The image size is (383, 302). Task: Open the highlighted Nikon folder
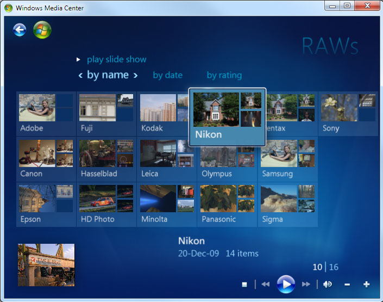(x=227, y=117)
